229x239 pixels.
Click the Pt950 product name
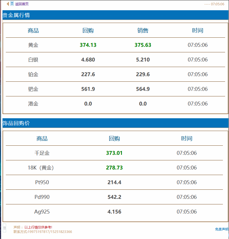click(42, 183)
